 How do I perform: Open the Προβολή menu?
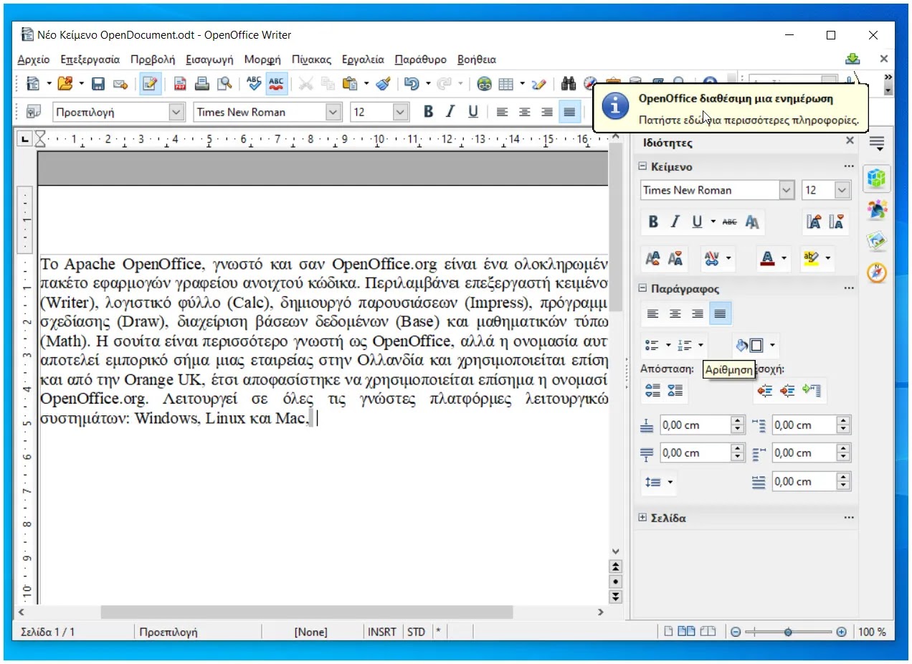(153, 60)
